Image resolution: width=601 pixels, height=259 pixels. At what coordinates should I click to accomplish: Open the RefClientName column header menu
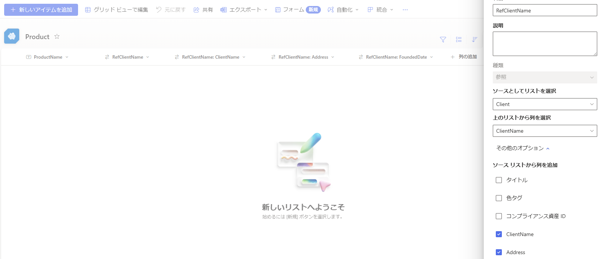coord(127,57)
